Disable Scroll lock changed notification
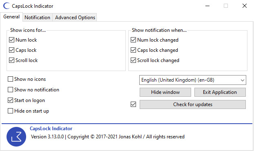 133,60
